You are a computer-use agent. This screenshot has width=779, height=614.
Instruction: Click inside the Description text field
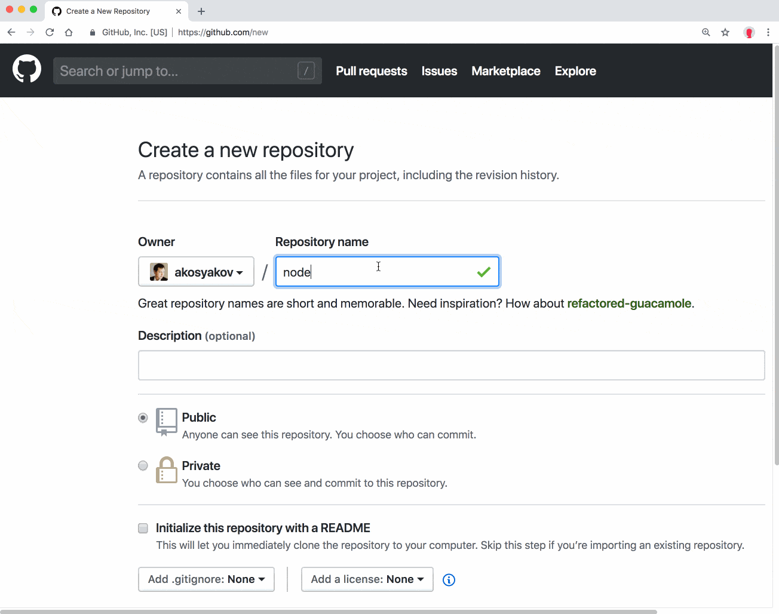tap(450, 365)
